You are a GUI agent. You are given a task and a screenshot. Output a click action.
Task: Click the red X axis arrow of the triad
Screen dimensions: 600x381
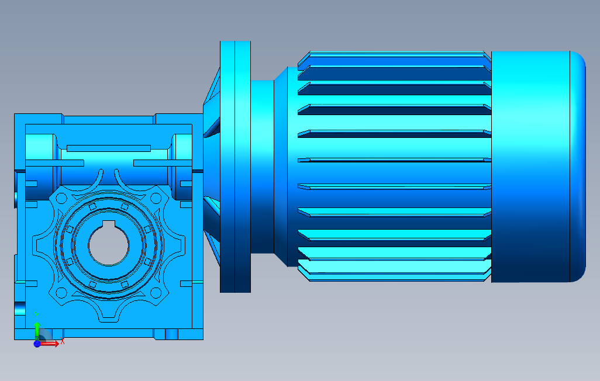pos(50,344)
